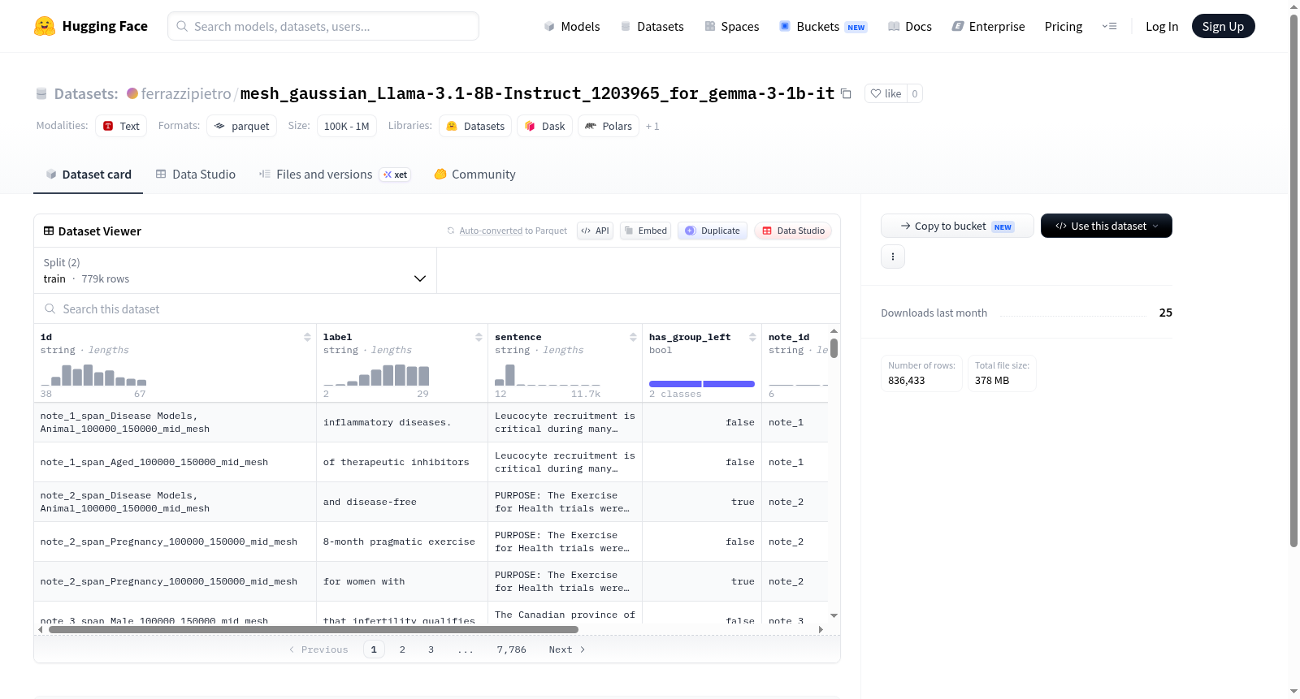Image resolution: width=1300 pixels, height=699 pixels.
Task: Sort the has_group_left column
Action: pyautogui.click(x=752, y=337)
